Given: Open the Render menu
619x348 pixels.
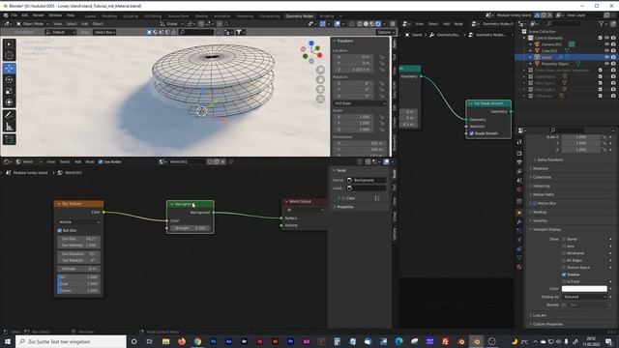Looking at the screenshot, I should tap(39, 15).
